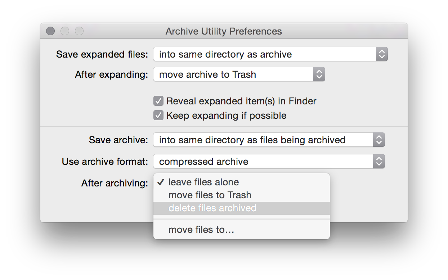448x280 pixels.
Task: Open the 'compressed archive' format dropdown
Action: point(269,162)
